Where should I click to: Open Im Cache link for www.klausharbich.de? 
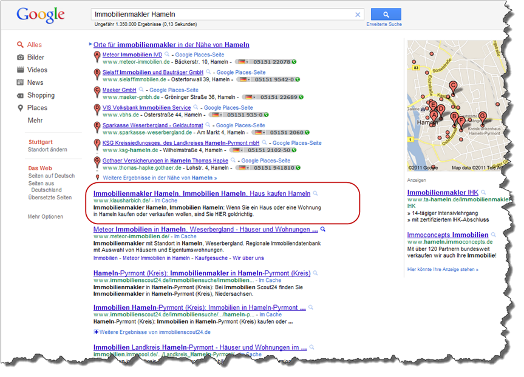[x=166, y=201]
